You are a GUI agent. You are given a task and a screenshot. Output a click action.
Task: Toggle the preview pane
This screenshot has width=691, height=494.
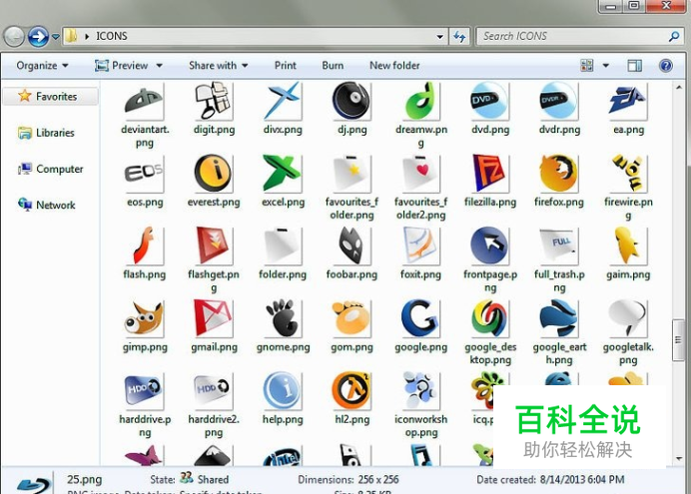[x=635, y=66]
